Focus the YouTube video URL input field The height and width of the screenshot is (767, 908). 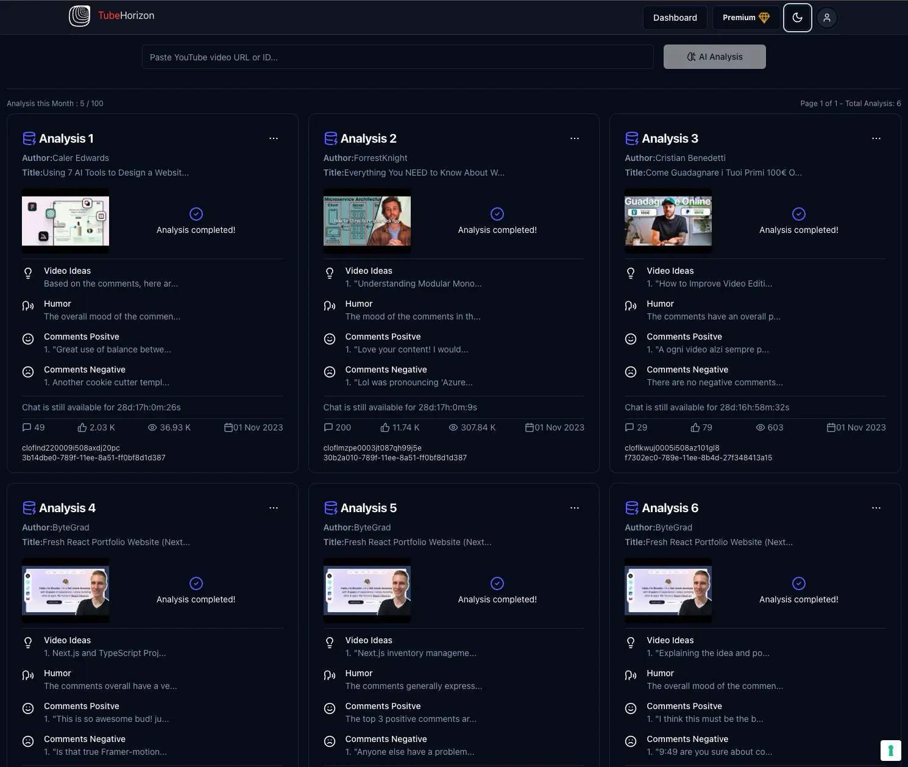pos(398,57)
